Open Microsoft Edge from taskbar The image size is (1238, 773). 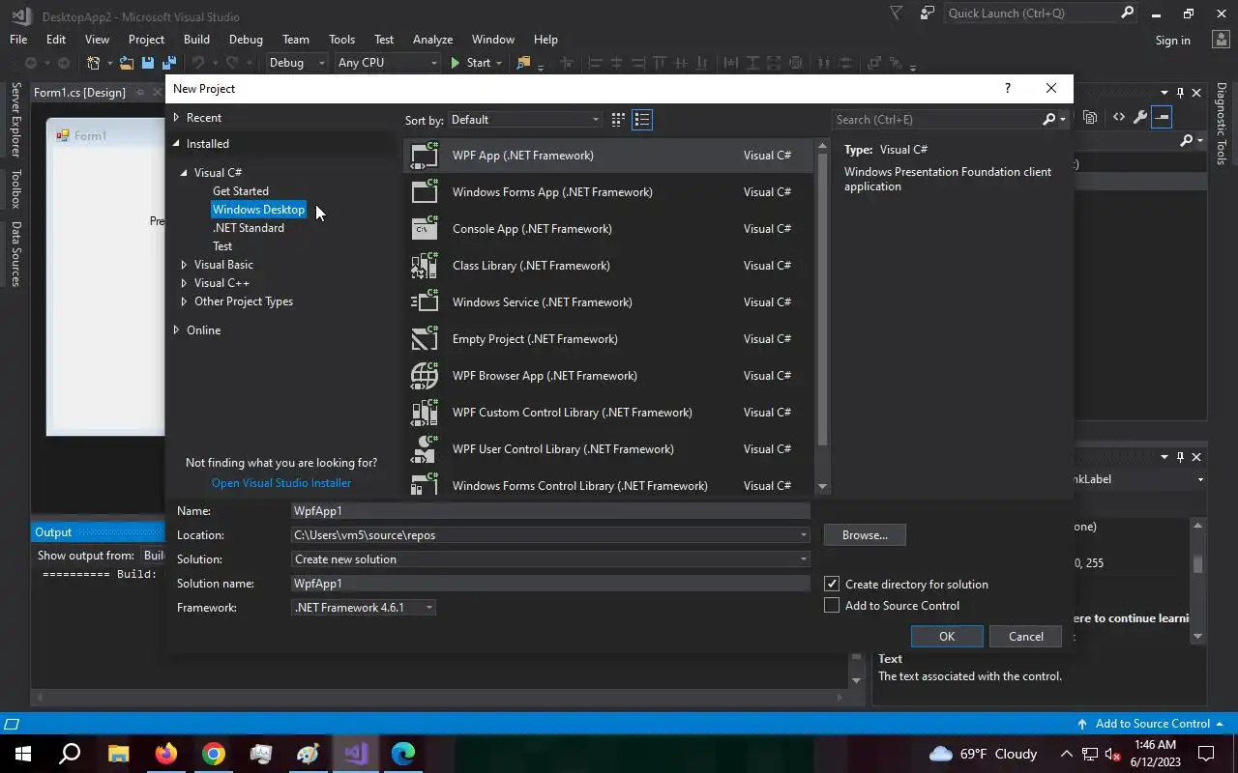click(403, 754)
